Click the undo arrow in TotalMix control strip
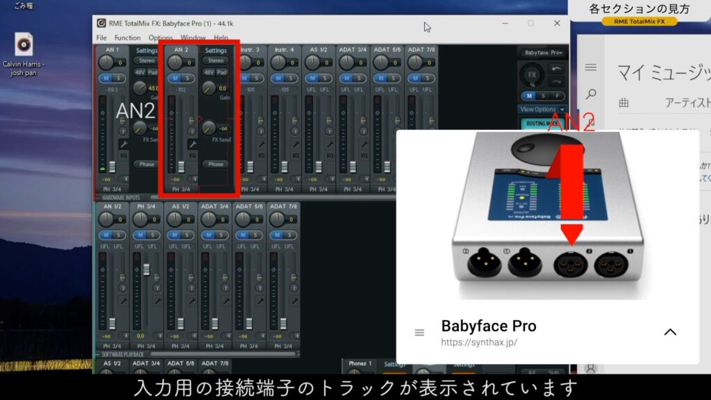Screen dimensions: 711x400 click(x=556, y=69)
